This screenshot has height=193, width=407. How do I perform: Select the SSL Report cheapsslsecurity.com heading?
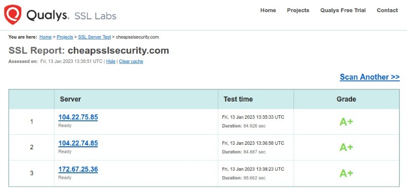89,50
